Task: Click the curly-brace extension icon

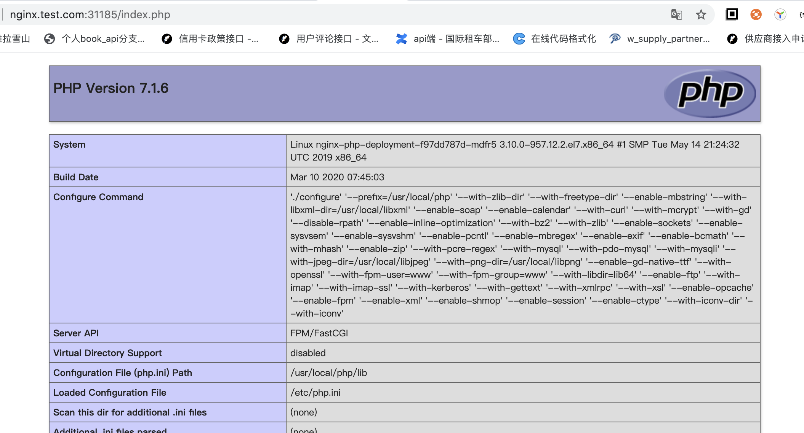Action: pyautogui.click(x=801, y=14)
